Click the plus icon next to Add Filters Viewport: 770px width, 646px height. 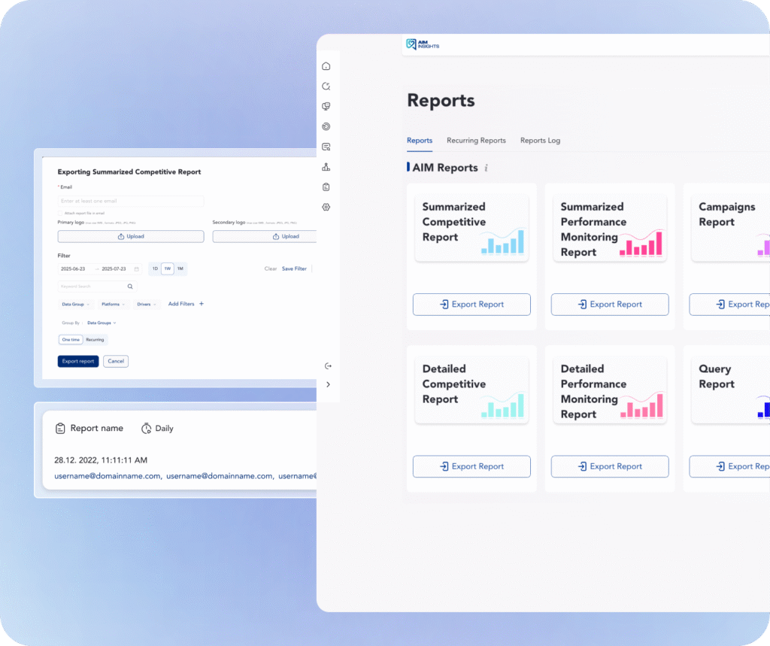[201, 304]
